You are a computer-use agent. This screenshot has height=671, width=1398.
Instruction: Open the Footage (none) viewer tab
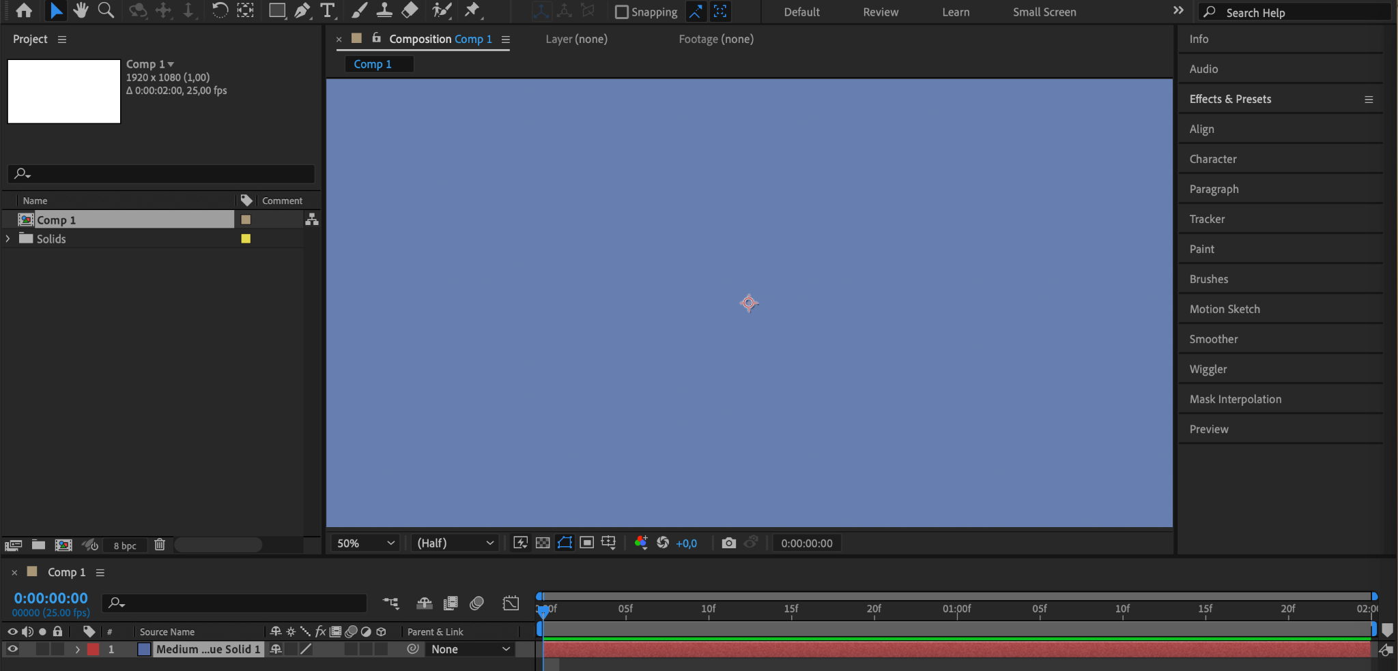(x=716, y=39)
